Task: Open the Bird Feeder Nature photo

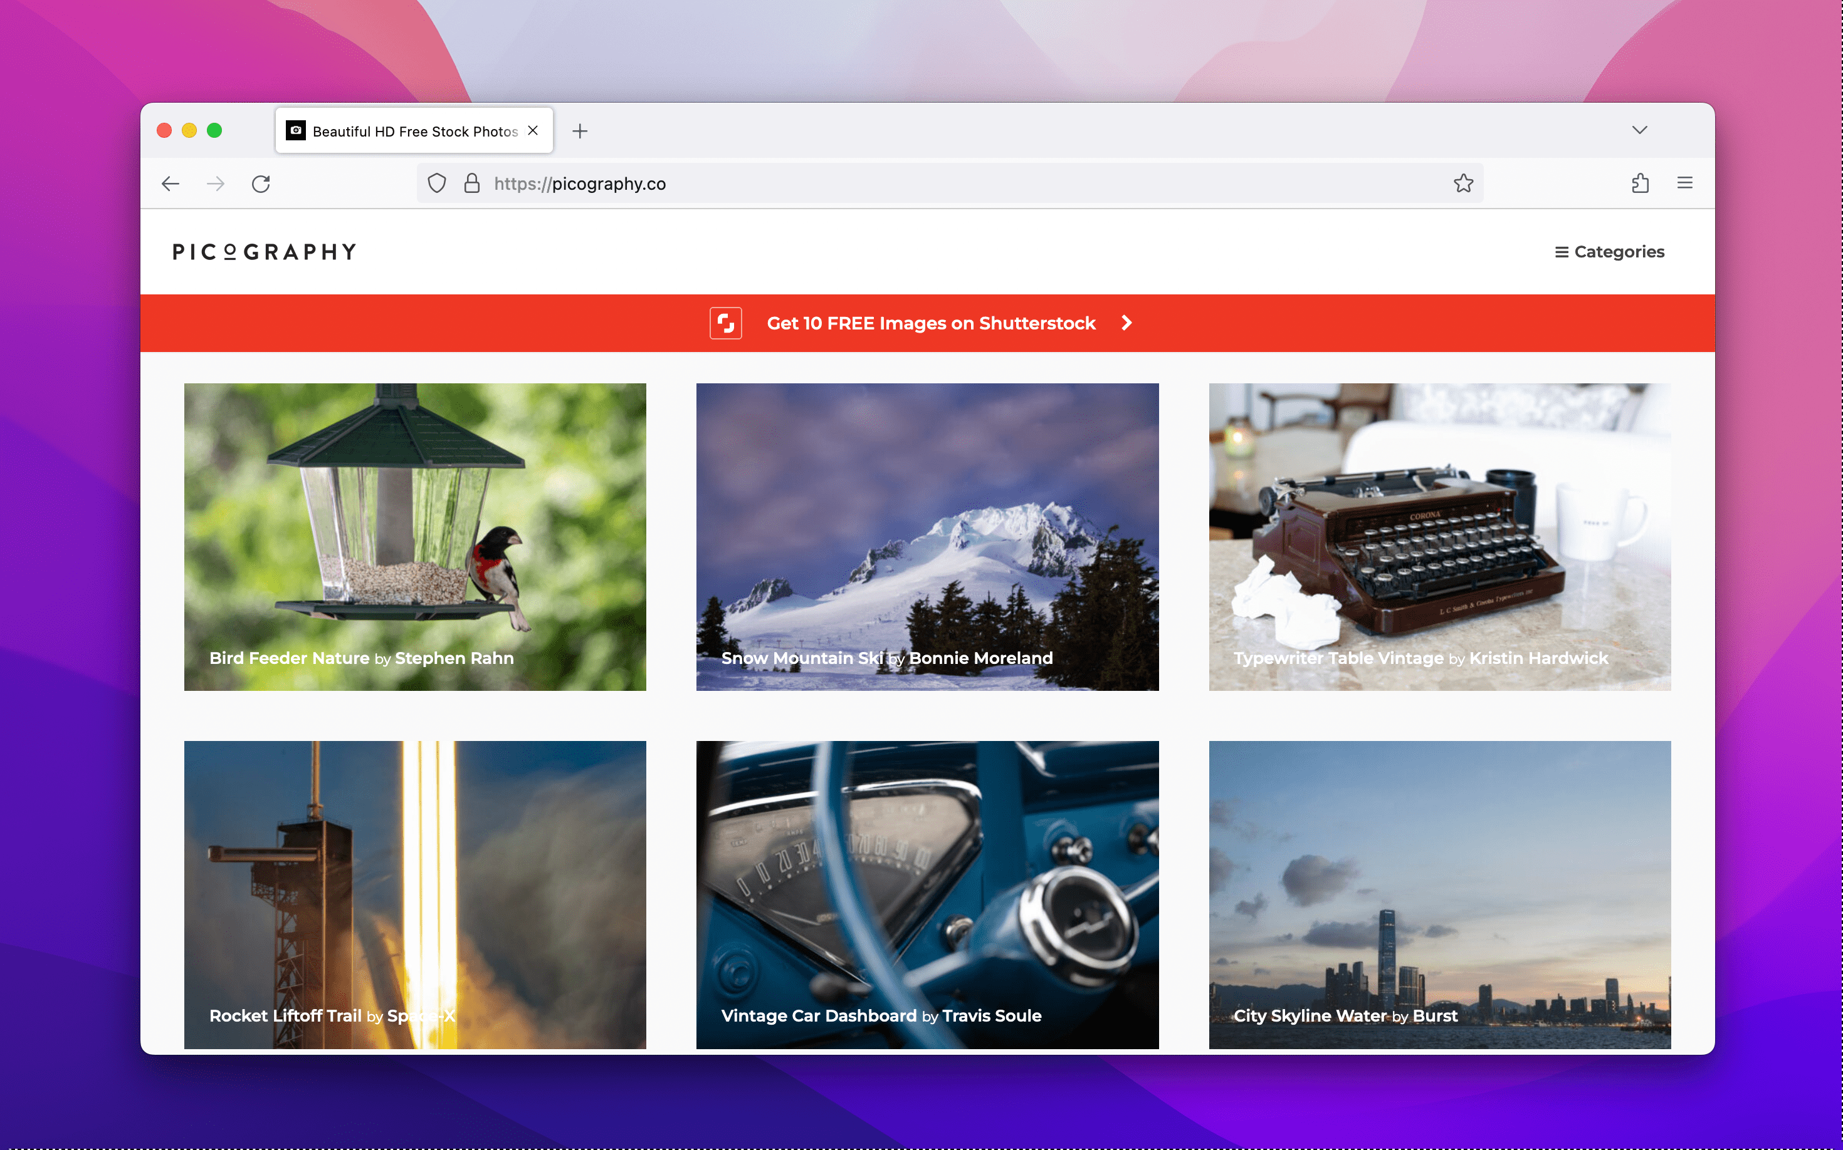Action: pyautogui.click(x=414, y=536)
